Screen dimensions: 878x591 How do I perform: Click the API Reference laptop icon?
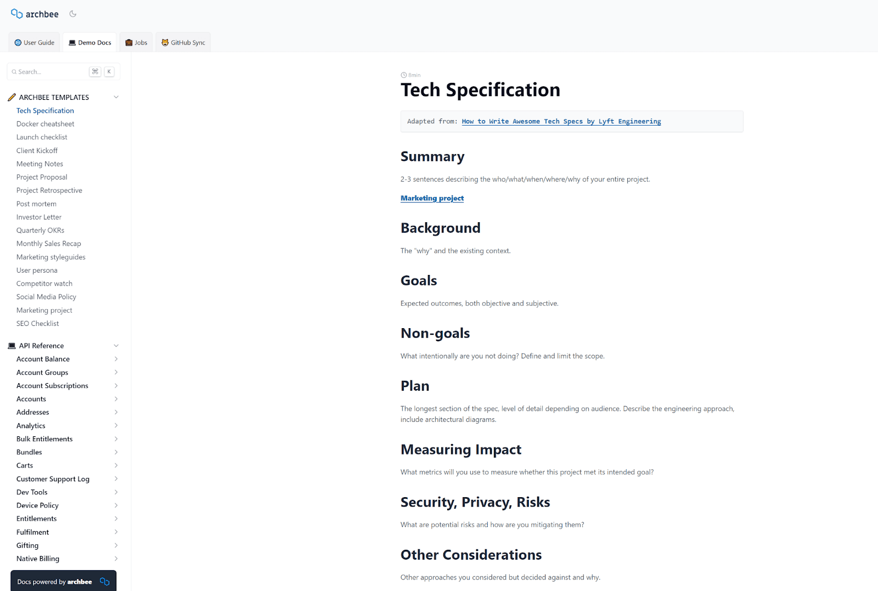(x=12, y=346)
